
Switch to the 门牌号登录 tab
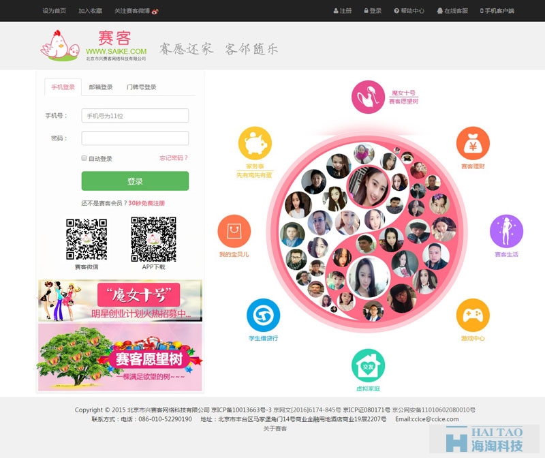coord(141,87)
